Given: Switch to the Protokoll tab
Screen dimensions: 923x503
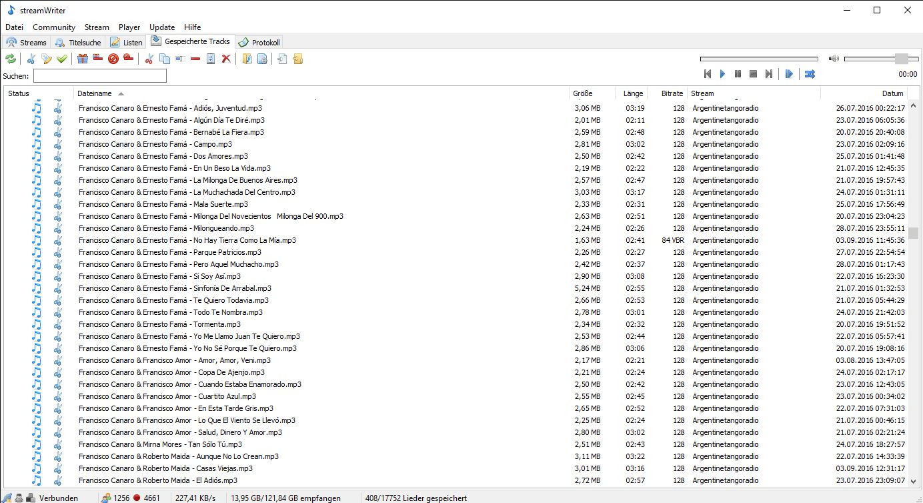Looking at the screenshot, I should pyautogui.click(x=259, y=42).
